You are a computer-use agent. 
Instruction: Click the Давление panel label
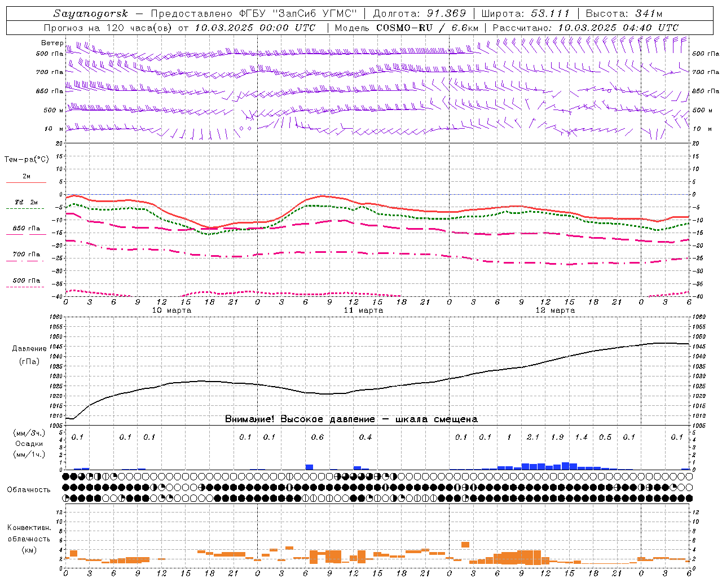click(29, 349)
